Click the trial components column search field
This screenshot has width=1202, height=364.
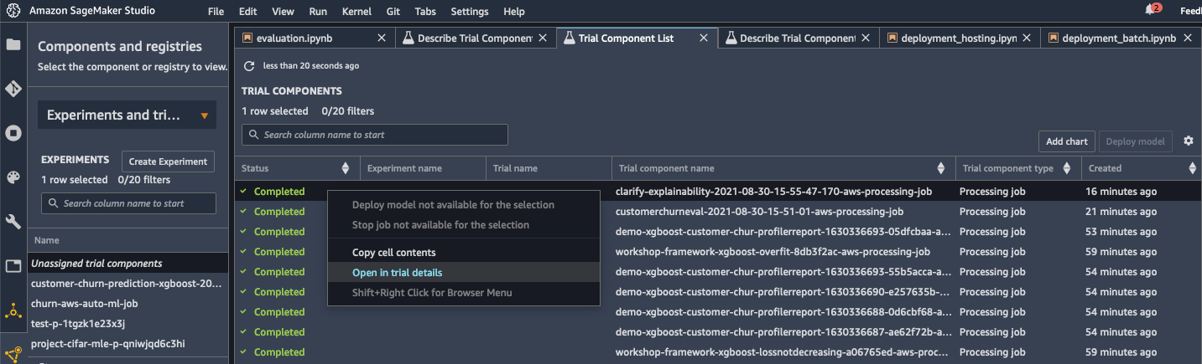(x=375, y=135)
